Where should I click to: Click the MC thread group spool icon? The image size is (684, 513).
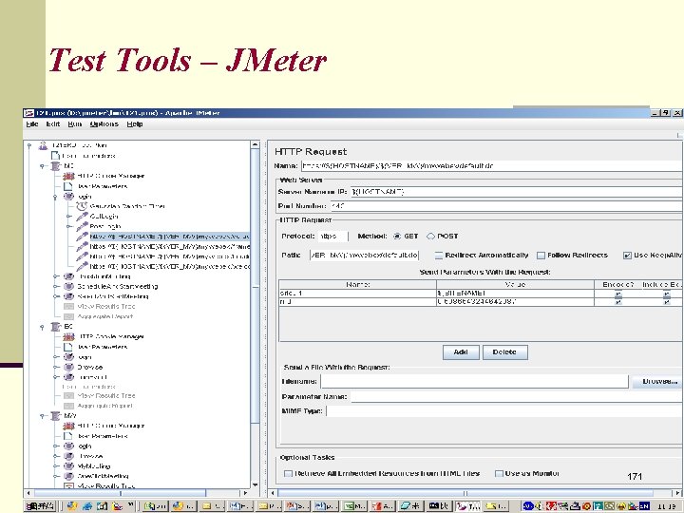click(56, 166)
